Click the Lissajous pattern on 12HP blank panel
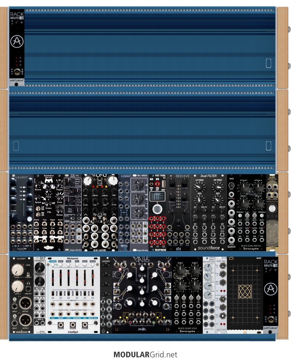 (x=245, y=291)
